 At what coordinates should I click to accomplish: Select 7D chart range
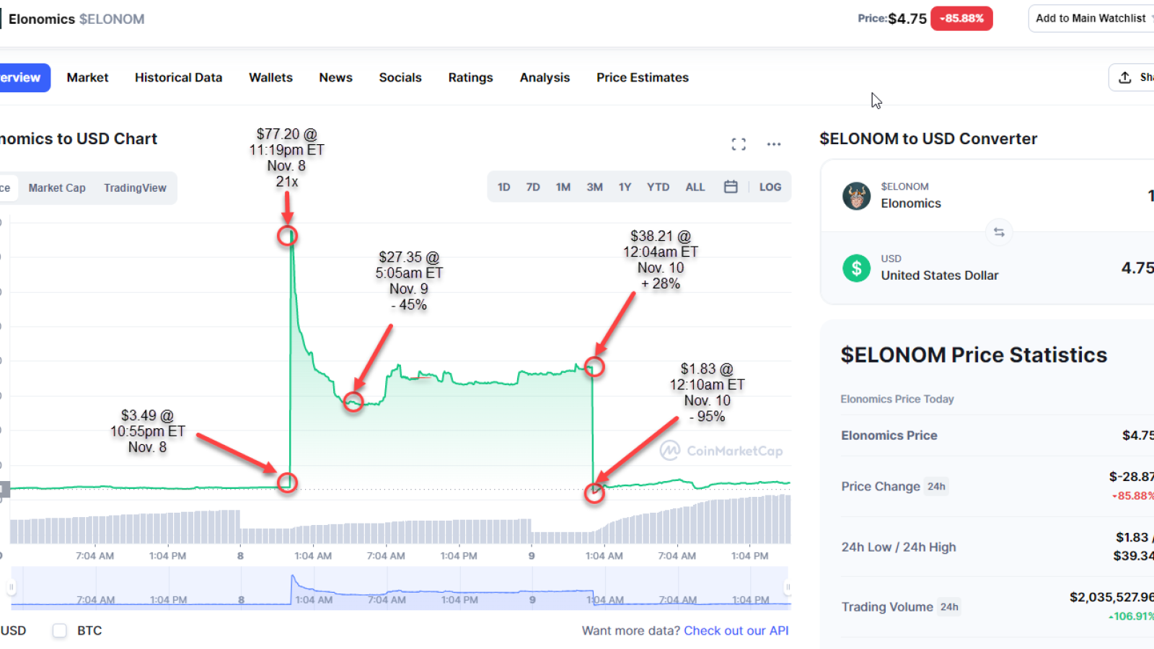click(533, 187)
